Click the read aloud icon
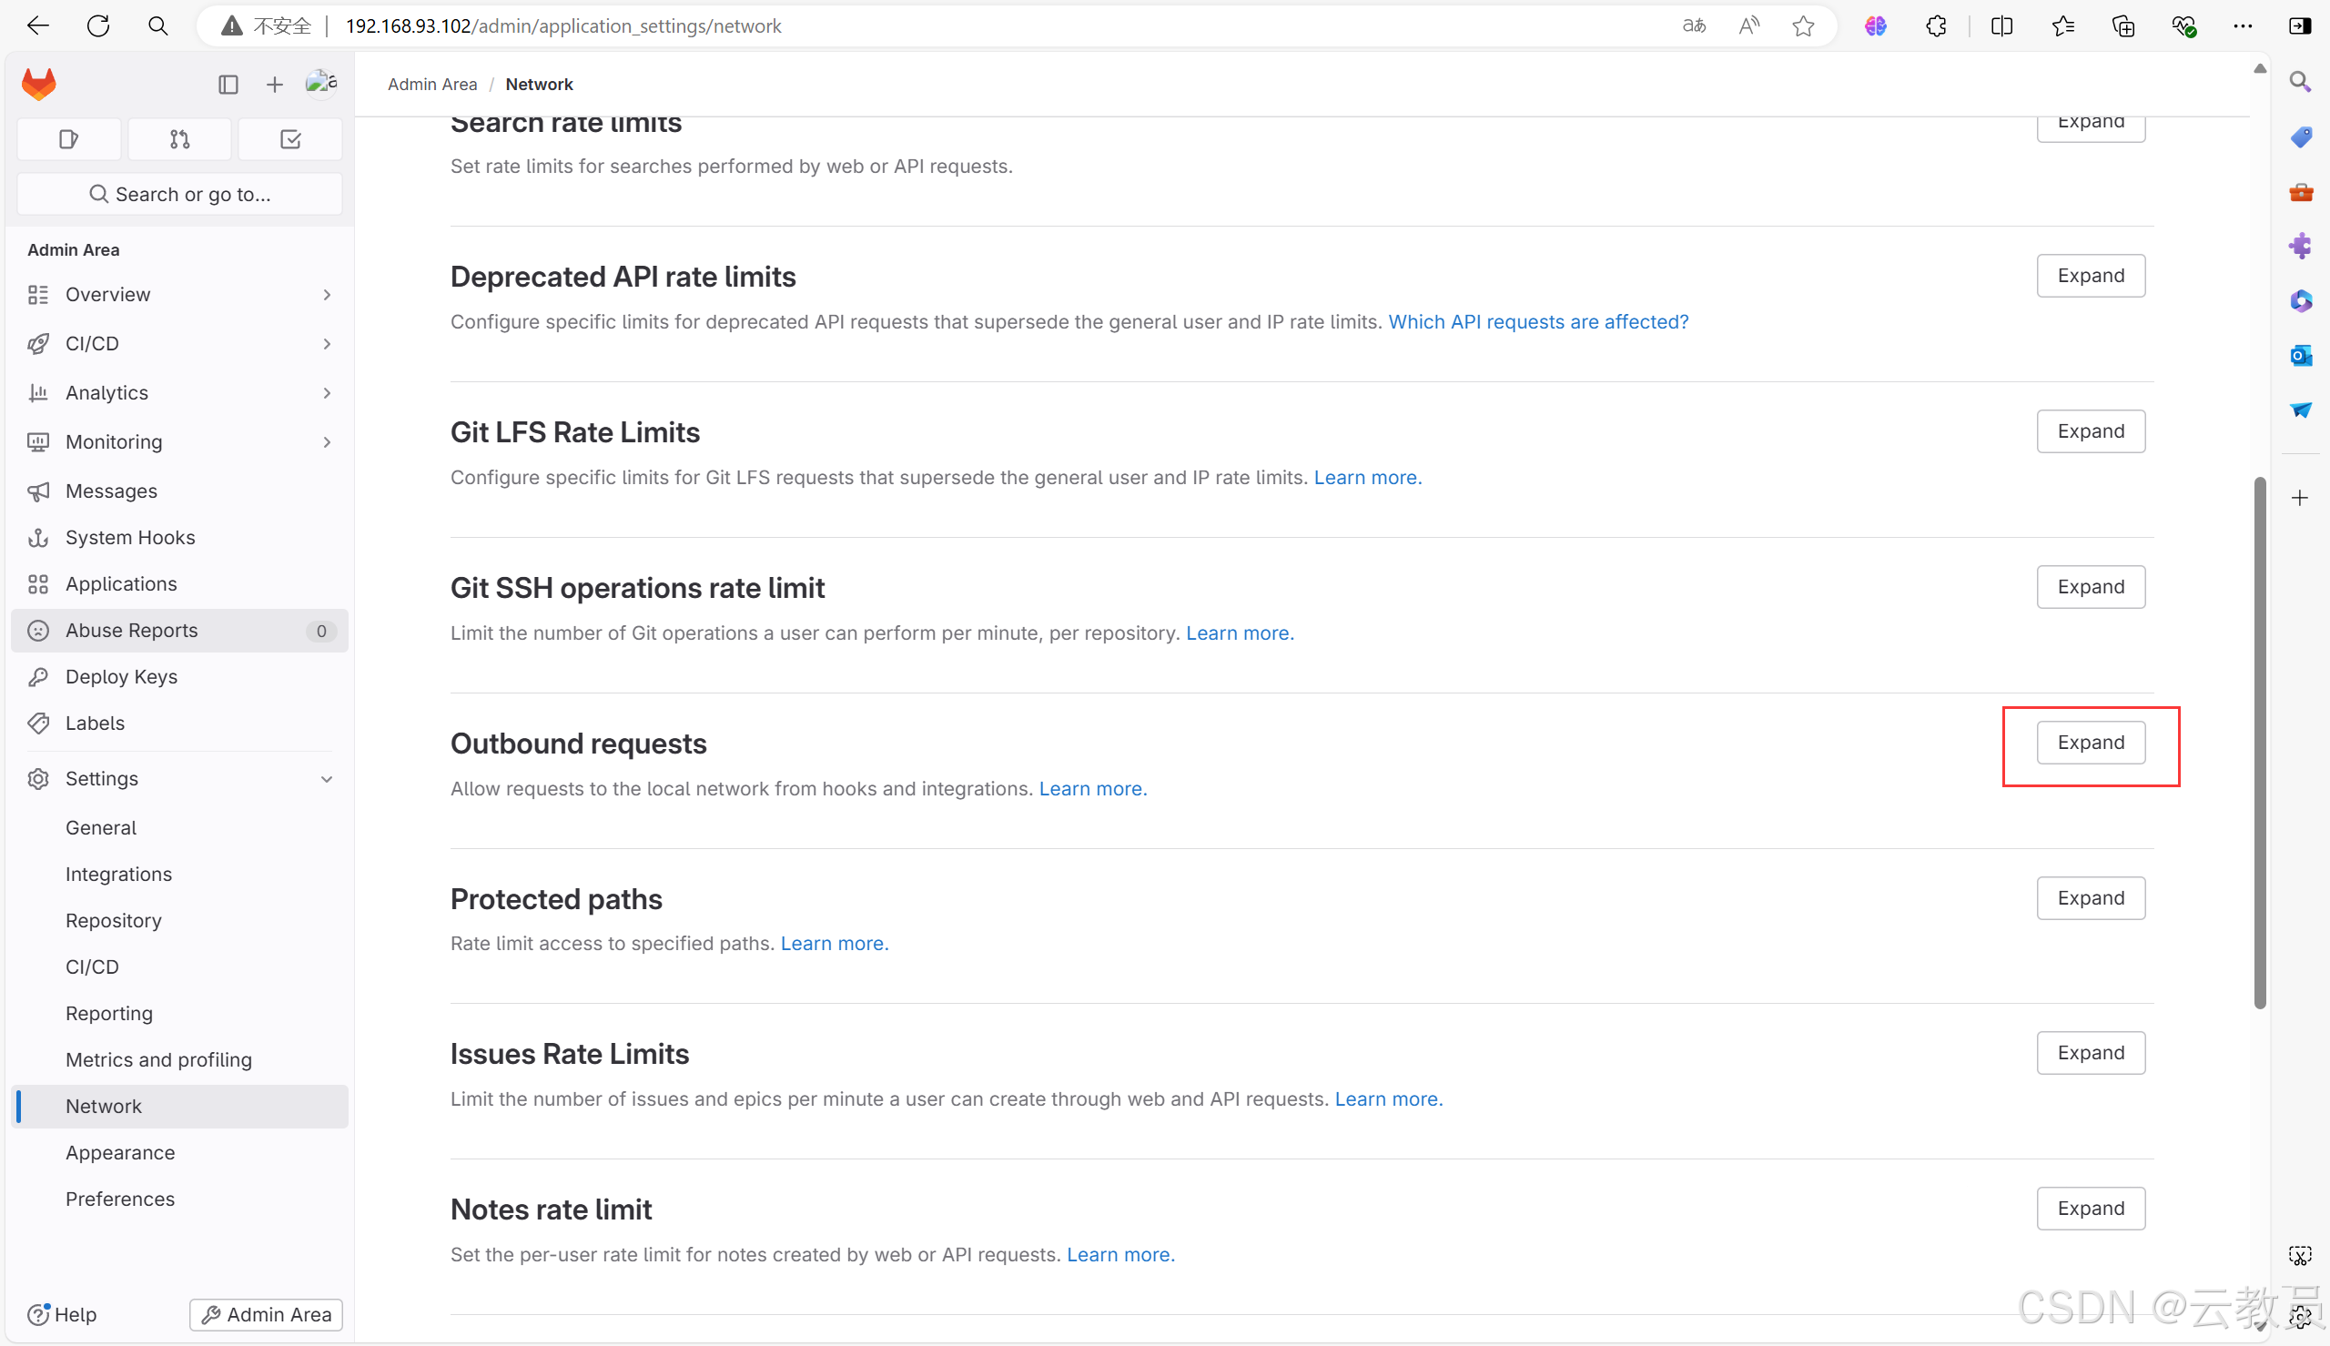The image size is (2330, 1346). (x=1748, y=25)
